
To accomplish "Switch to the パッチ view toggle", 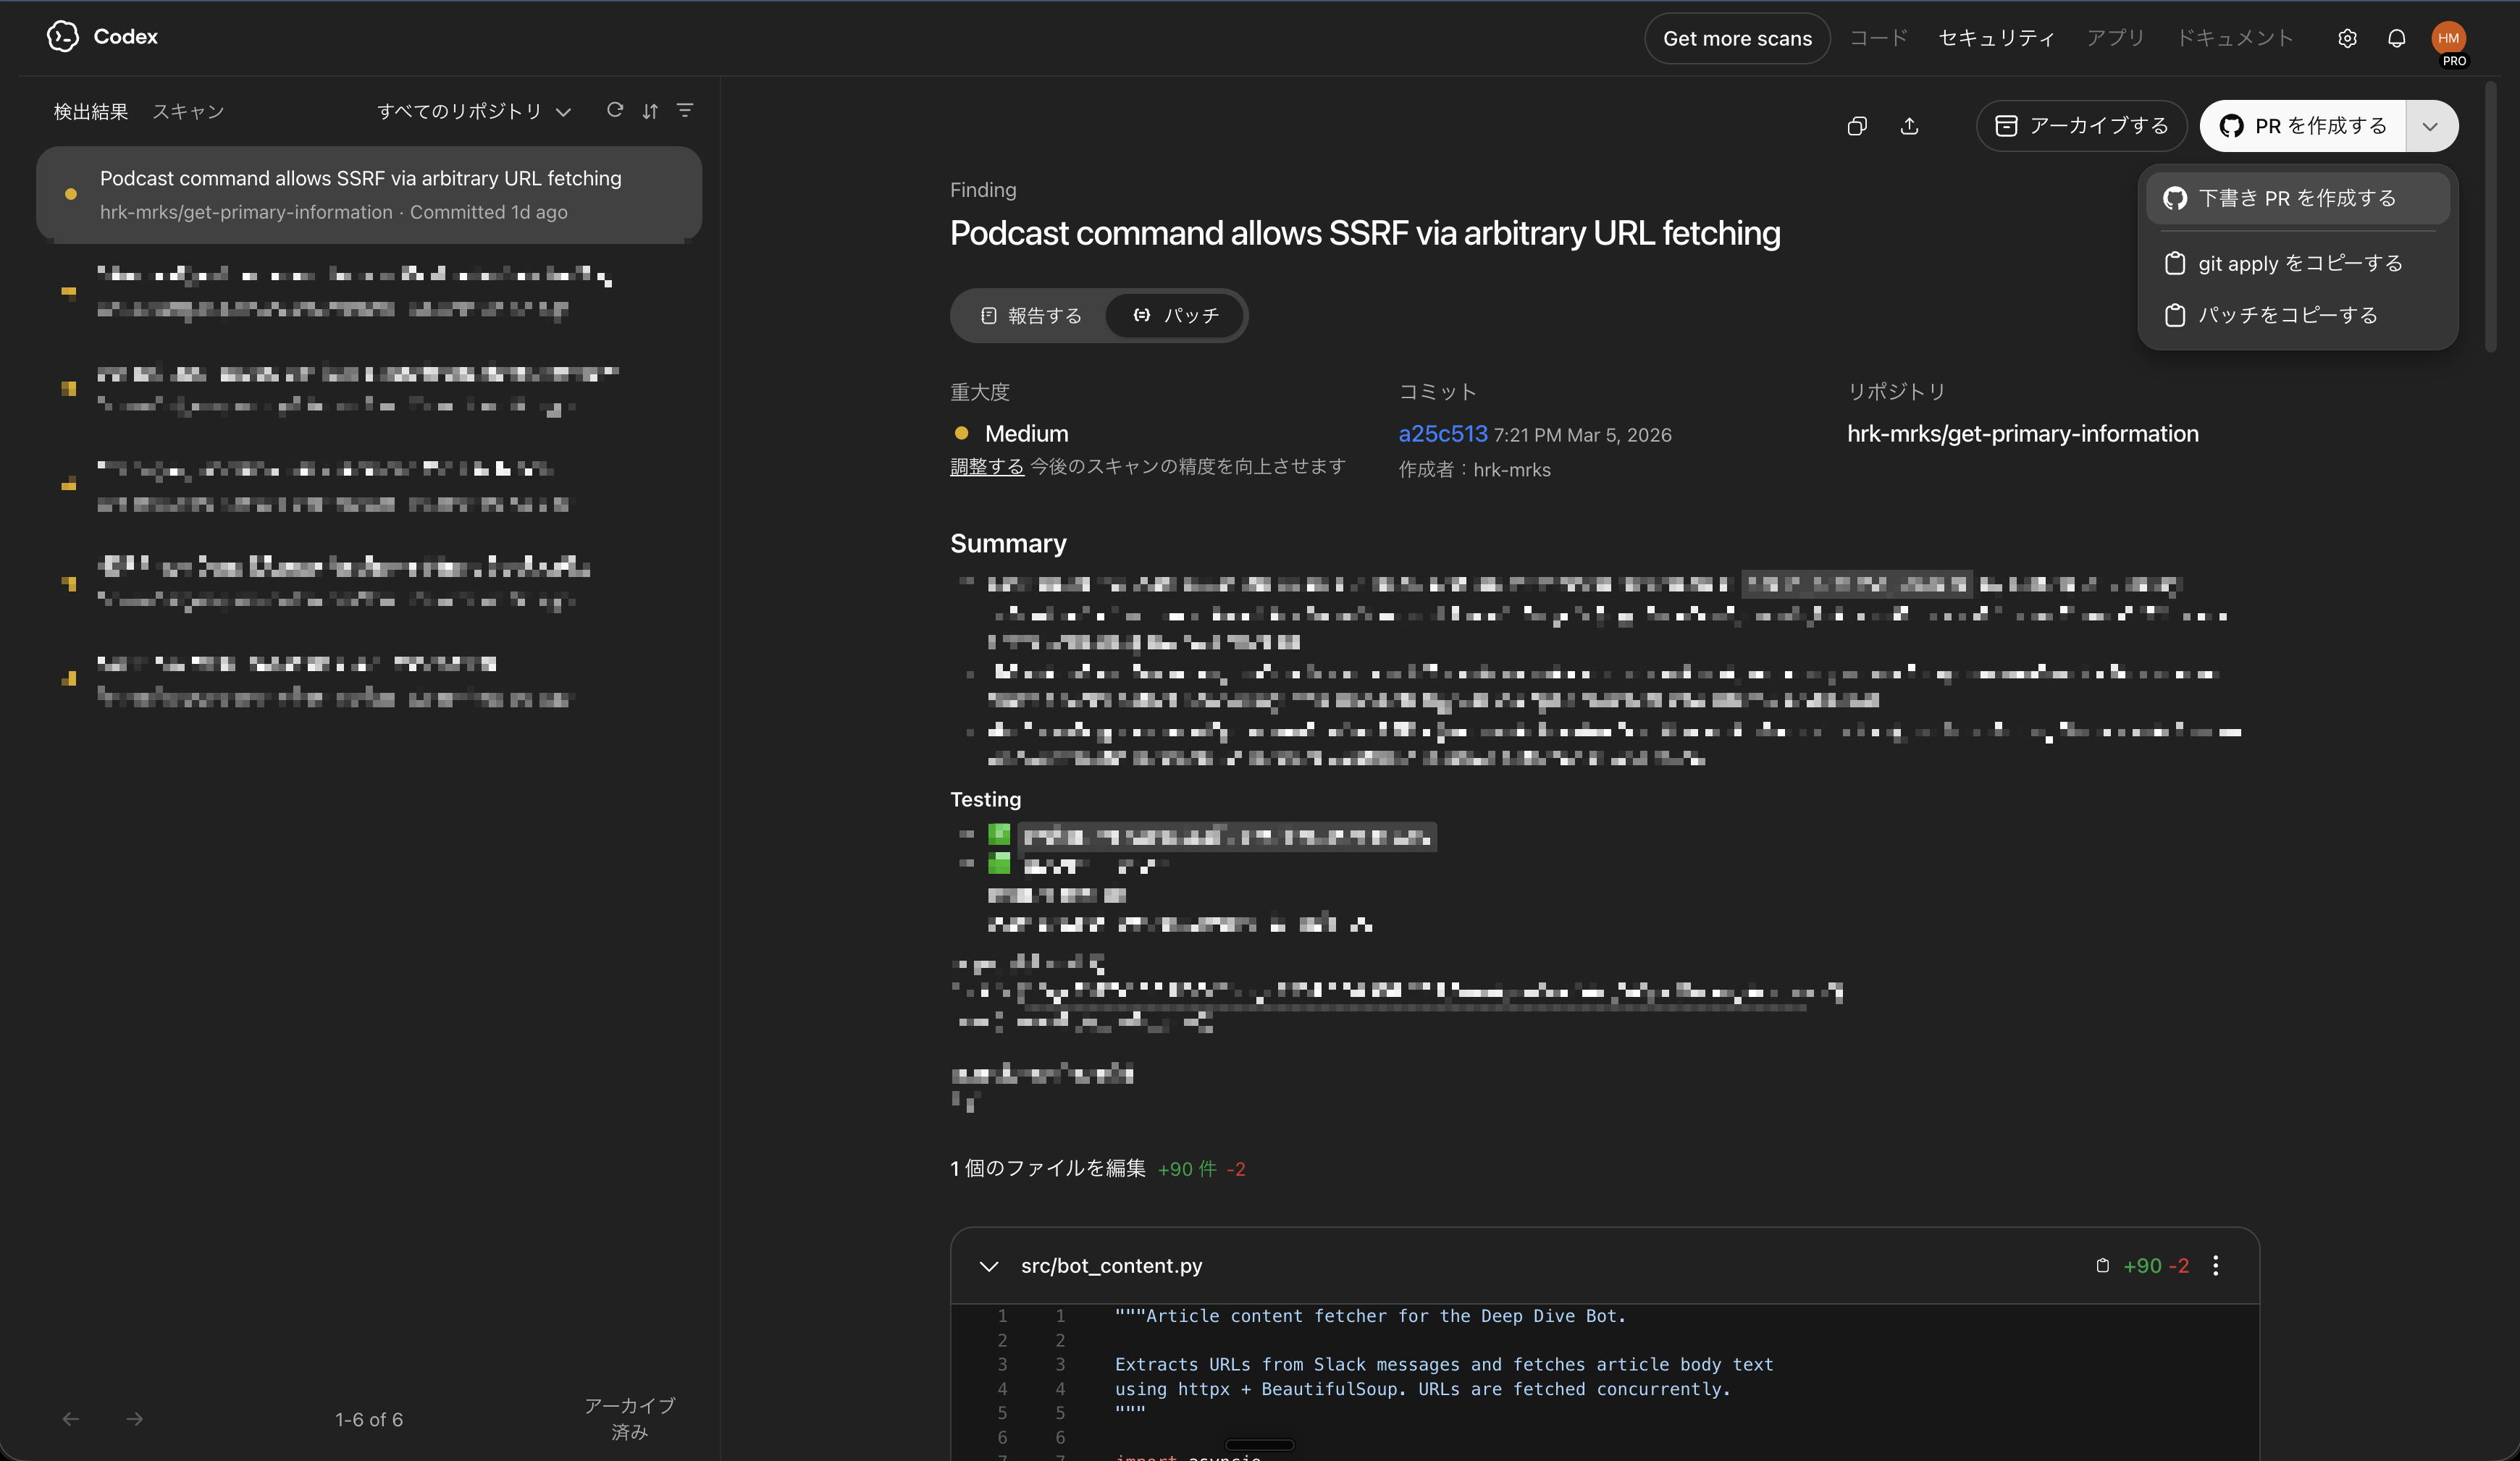I will point(1176,316).
